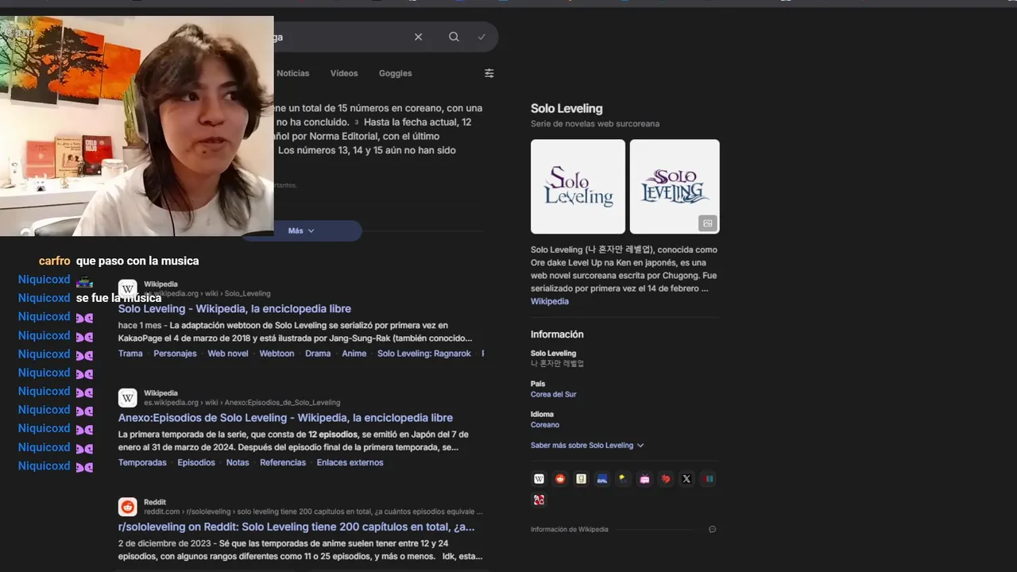This screenshot has height=572, width=1017.
Task: Click the first Solo Leveling logo thumbnail
Action: [x=578, y=187]
